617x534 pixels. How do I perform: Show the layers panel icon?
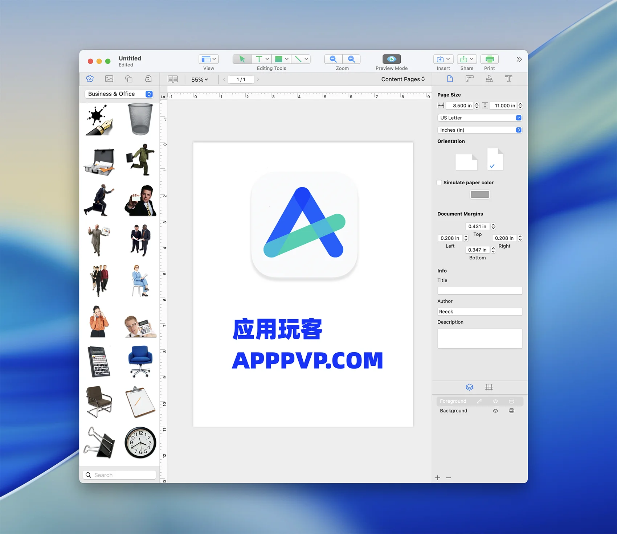pyautogui.click(x=470, y=387)
